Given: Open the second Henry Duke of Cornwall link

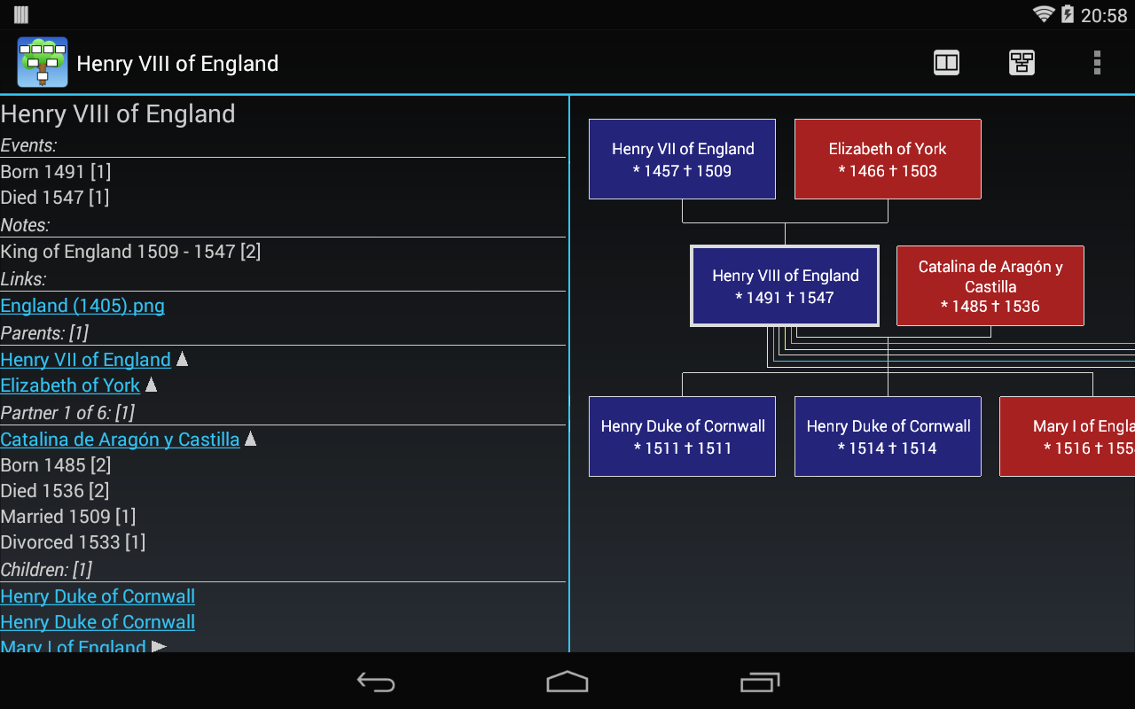Looking at the screenshot, I should (98, 622).
